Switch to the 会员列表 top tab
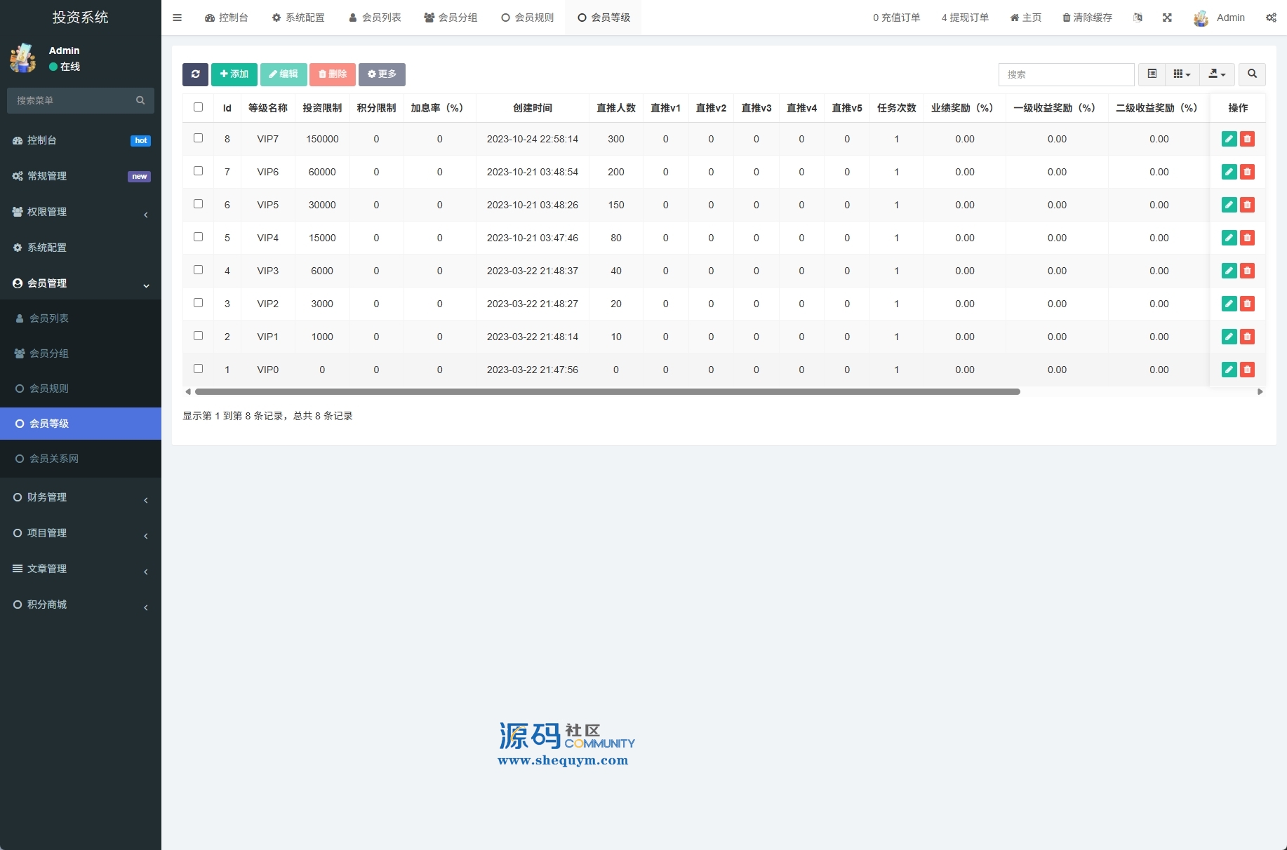The image size is (1287, 850). tap(375, 18)
